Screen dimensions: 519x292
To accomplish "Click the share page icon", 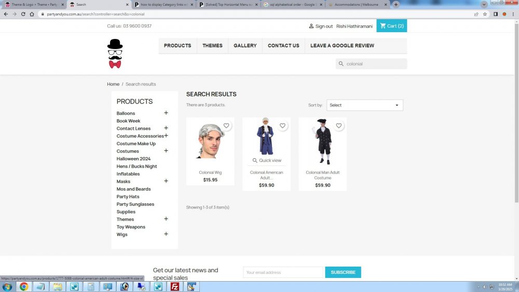I will pyautogui.click(x=476, y=14).
